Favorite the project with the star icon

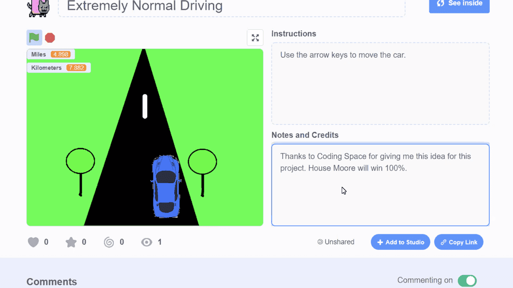[71, 242]
